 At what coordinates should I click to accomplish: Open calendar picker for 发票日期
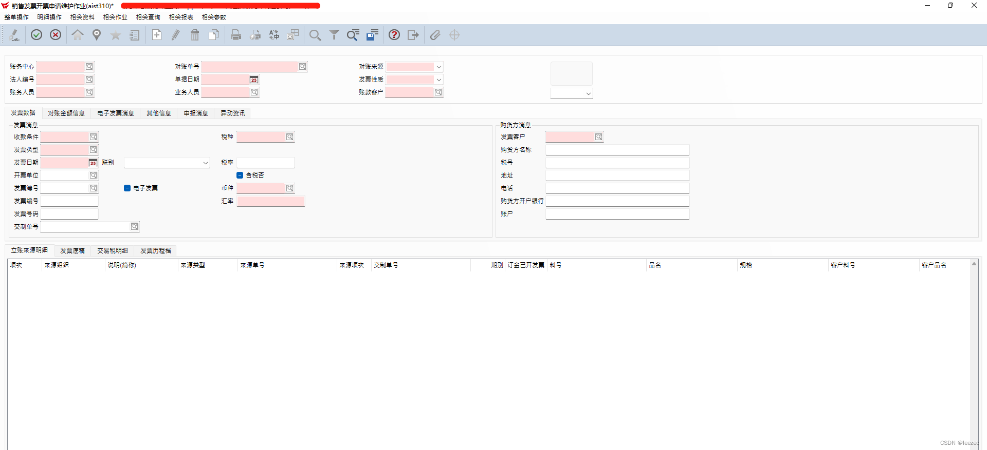tap(93, 163)
